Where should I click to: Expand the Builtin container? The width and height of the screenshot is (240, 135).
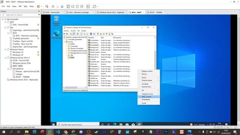point(66,44)
